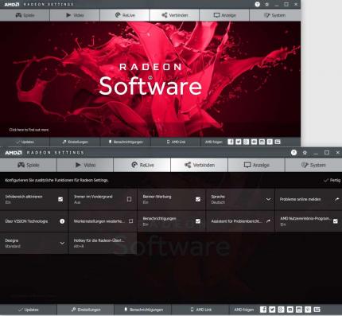The width and height of the screenshot is (342, 316).
Task: Click AMD logo in lower window title bar
Action: tap(14, 153)
